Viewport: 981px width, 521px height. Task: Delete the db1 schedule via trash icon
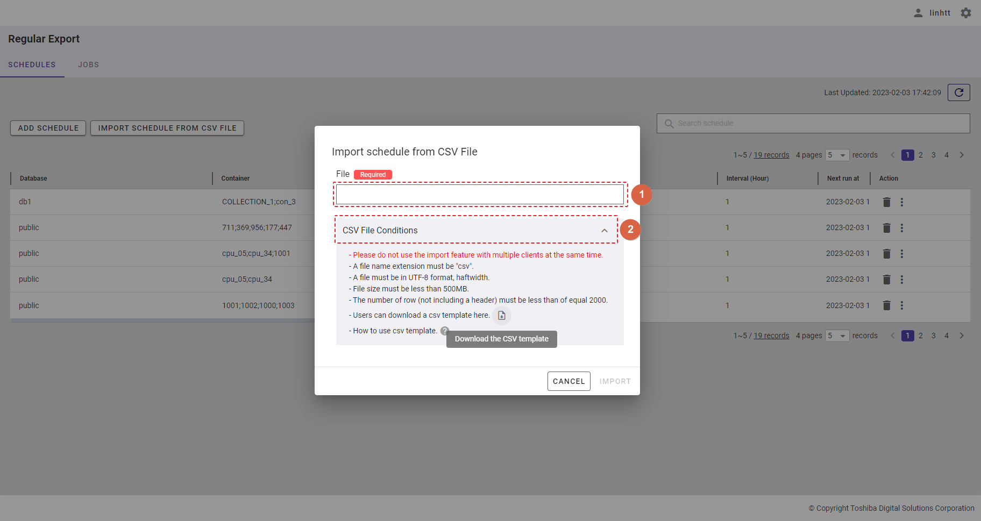point(887,202)
